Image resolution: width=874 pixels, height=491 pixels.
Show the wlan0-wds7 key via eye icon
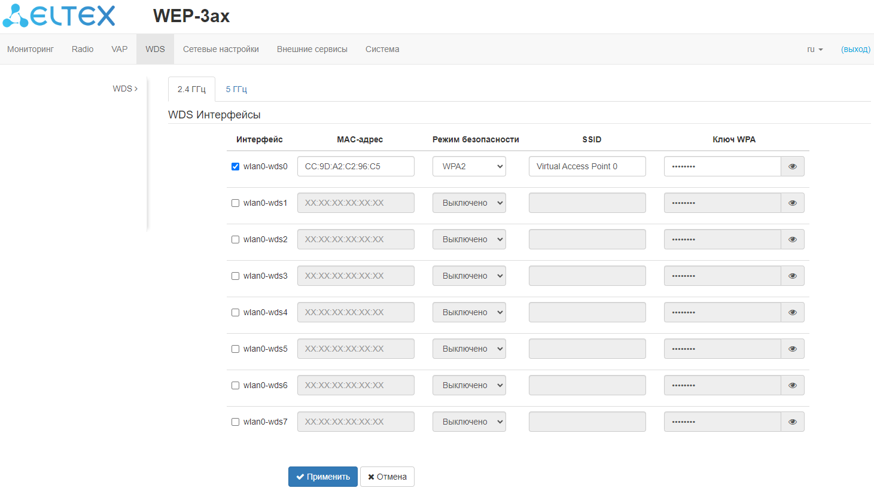[x=792, y=422]
